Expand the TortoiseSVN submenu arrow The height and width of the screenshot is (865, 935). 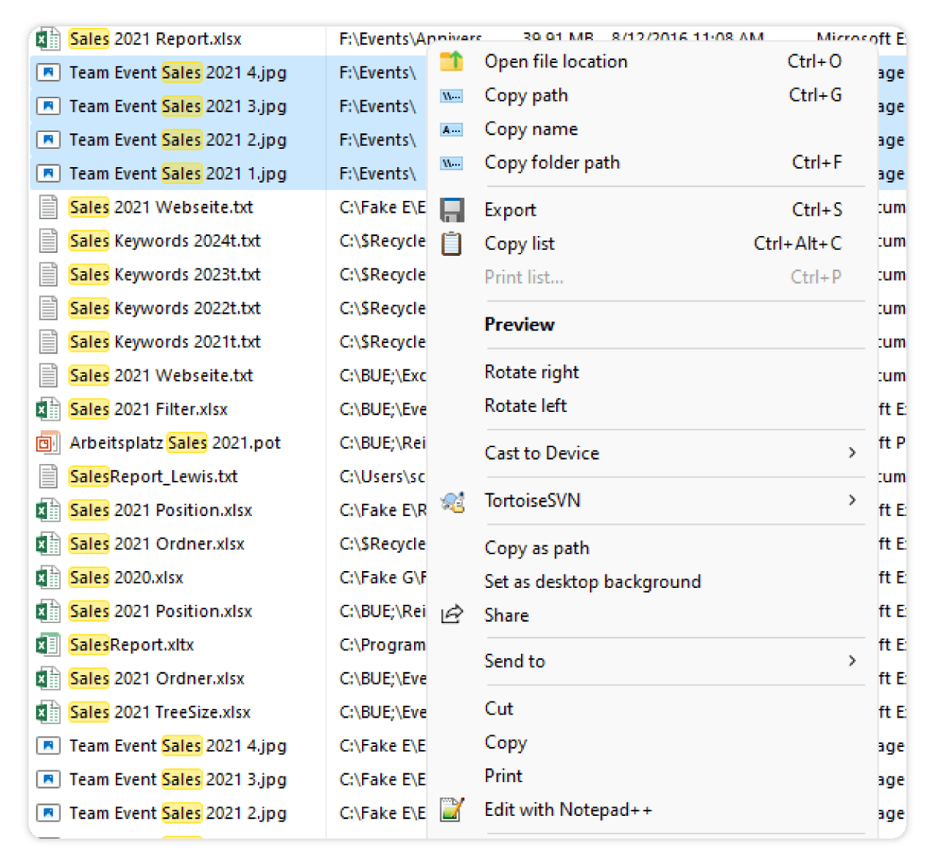(x=851, y=501)
